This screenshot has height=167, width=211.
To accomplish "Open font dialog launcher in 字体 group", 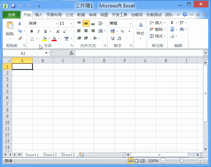I will pyautogui.click(x=71, y=45).
